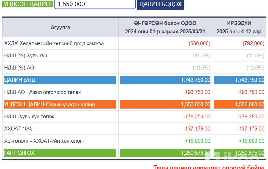Click the blue 1,743,750.00 total in ИРЭЭДҮЙ column
Image resolution: width=268 pixels, height=169 pixels.
[x=239, y=80]
